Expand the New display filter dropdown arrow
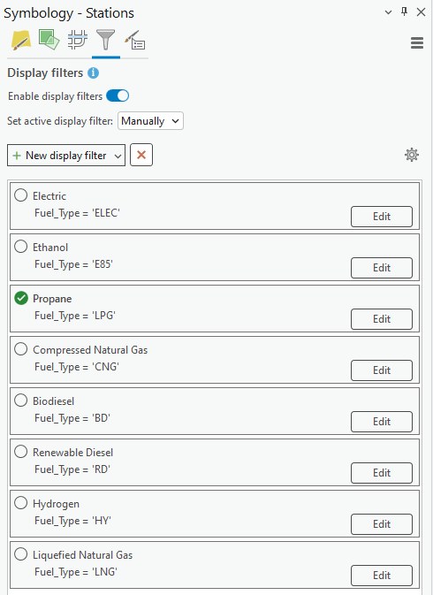 click(x=118, y=156)
